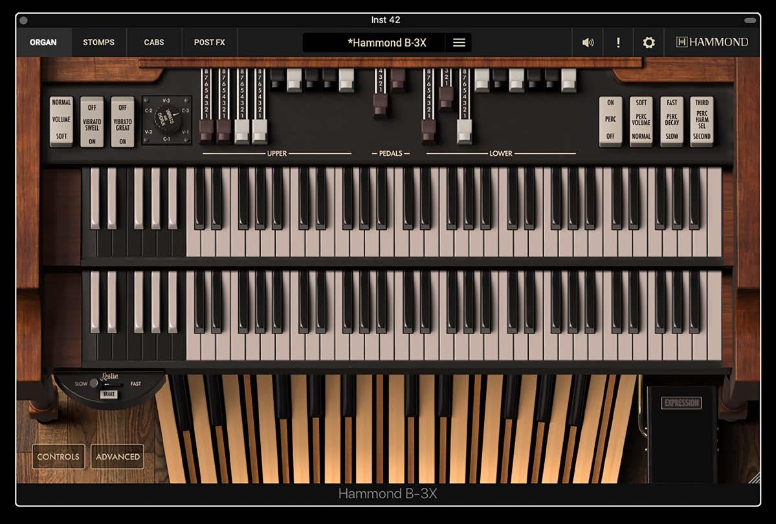Click the first brown upper drawbar handle
This screenshot has height=524, width=776.
[x=206, y=131]
